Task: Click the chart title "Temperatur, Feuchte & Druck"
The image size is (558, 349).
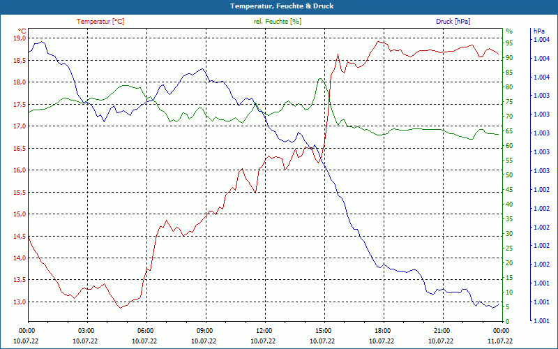Action: coord(282,6)
